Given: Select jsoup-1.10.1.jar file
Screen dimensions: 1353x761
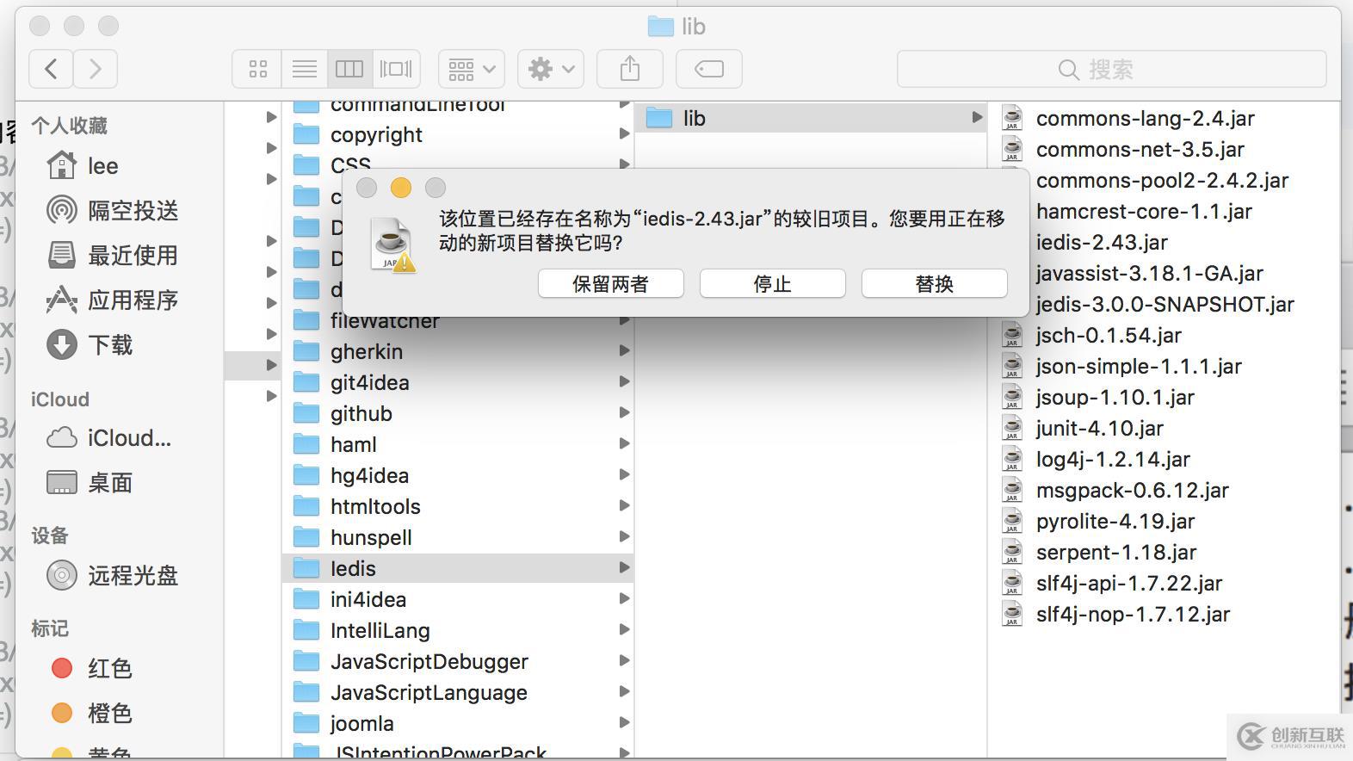Looking at the screenshot, I should 1115,397.
